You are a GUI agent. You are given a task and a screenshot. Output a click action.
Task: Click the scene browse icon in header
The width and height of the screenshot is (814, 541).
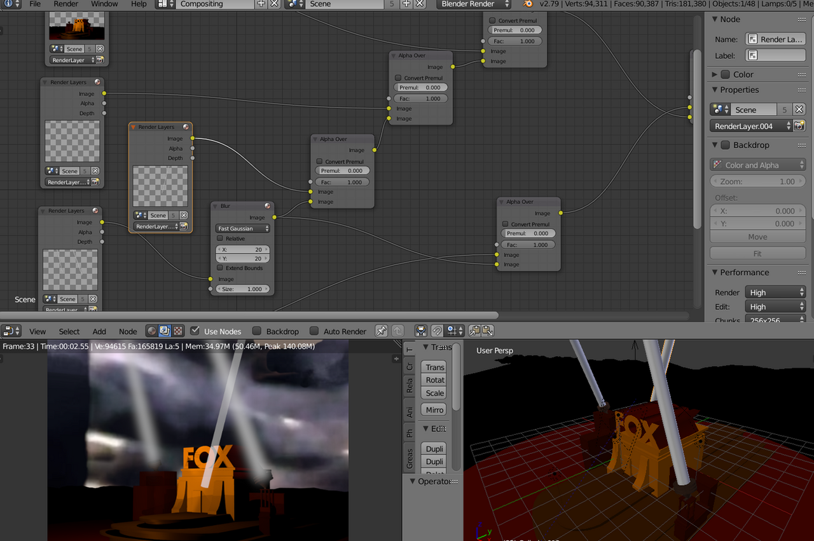click(294, 4)
